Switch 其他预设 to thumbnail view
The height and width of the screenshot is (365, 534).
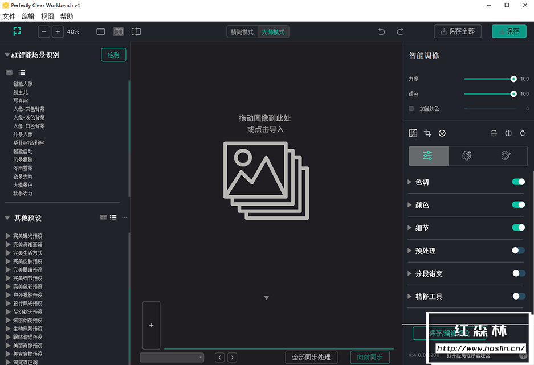(104, 217)
